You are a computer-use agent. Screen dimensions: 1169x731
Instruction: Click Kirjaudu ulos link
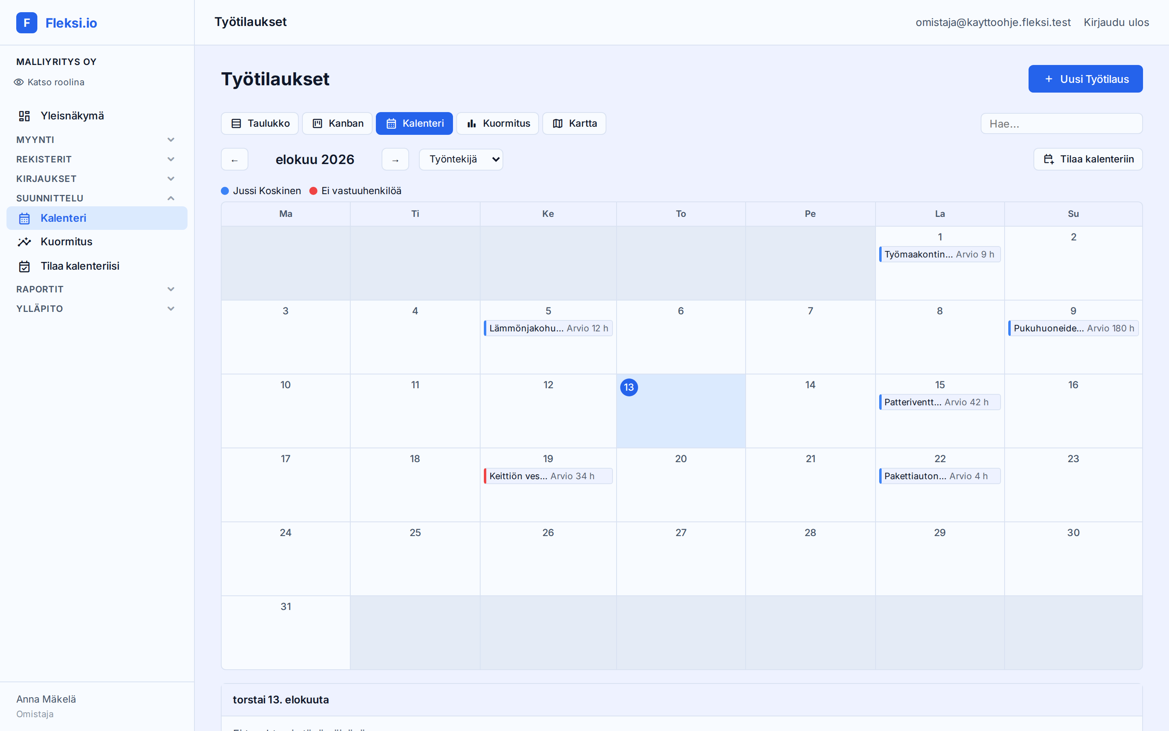(x=1116, y=22)
